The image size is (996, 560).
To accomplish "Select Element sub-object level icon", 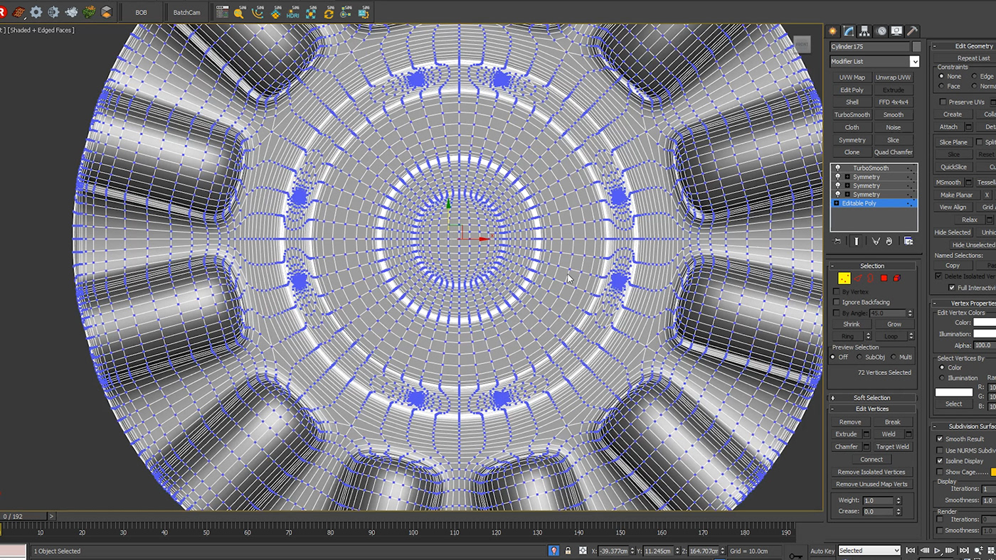I will point(896,279).
